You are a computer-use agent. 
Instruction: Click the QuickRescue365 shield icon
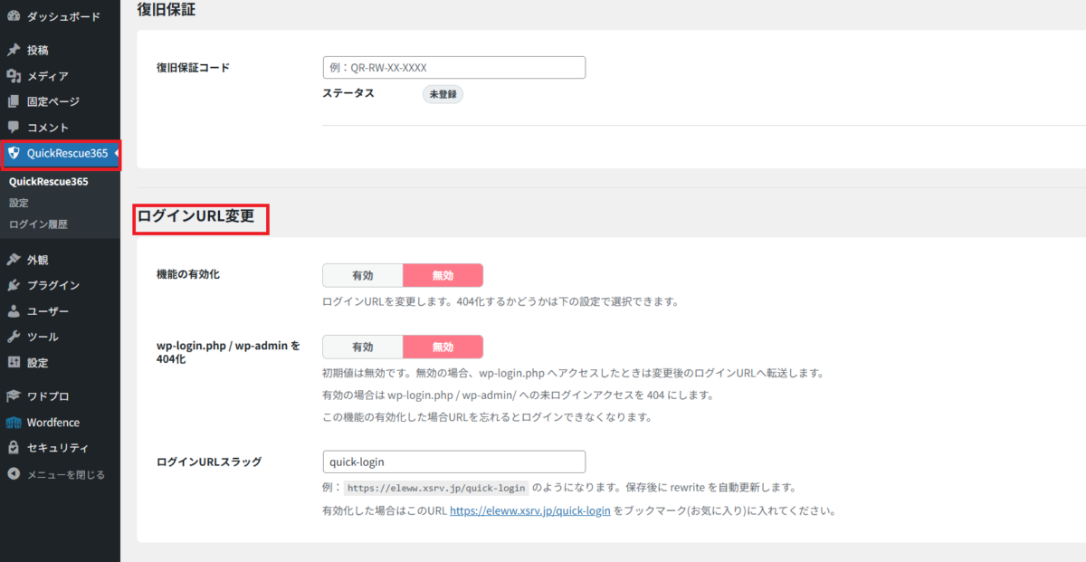pos(14,154)
